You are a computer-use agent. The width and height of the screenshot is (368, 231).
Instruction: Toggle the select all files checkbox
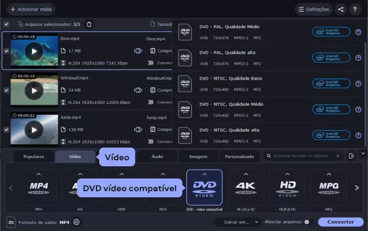[7, 24]
